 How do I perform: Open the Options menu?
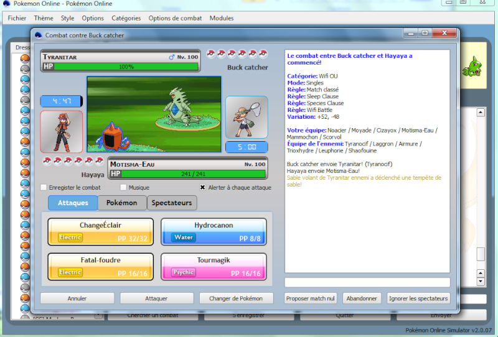click(93, 18)
